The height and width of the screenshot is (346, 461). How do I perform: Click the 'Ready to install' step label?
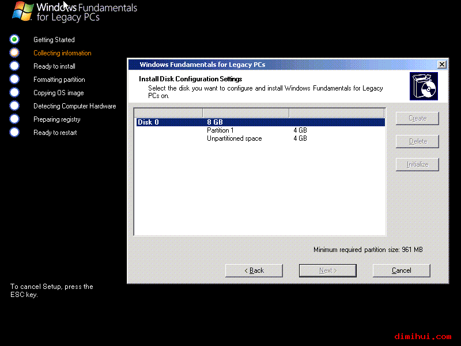(x=54, y=66)
